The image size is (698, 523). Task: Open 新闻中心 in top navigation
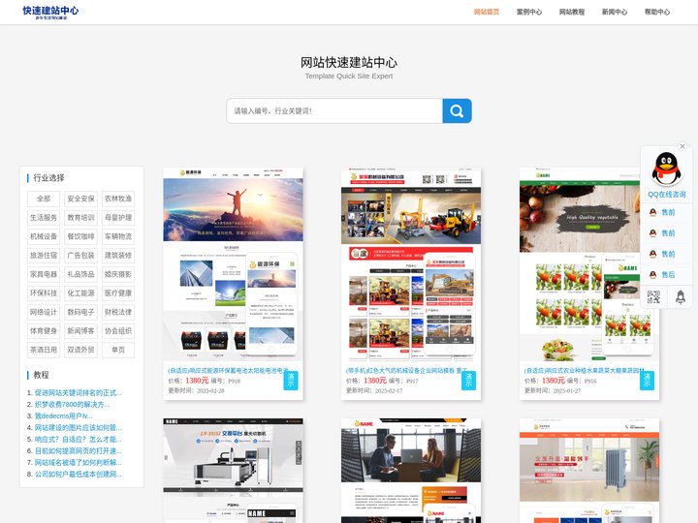(615, 12)
